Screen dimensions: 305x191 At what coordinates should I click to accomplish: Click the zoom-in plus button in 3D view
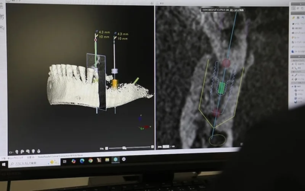(x=152, y=147)
